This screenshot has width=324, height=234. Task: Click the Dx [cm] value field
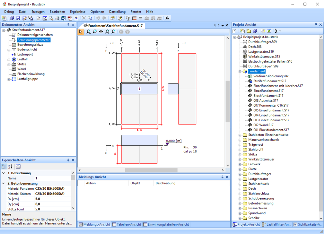click(51, 199)
